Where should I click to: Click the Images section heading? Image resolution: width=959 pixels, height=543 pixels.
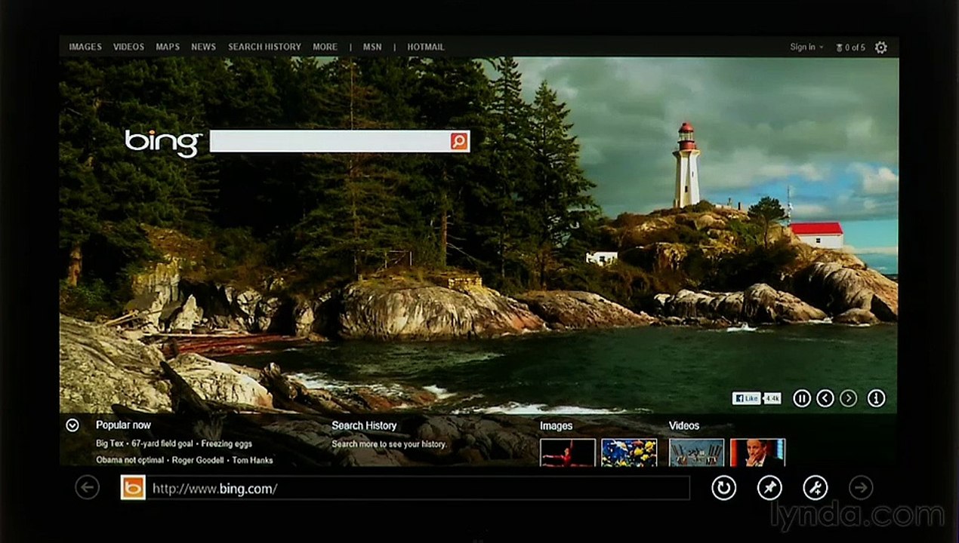pos(557,426)
